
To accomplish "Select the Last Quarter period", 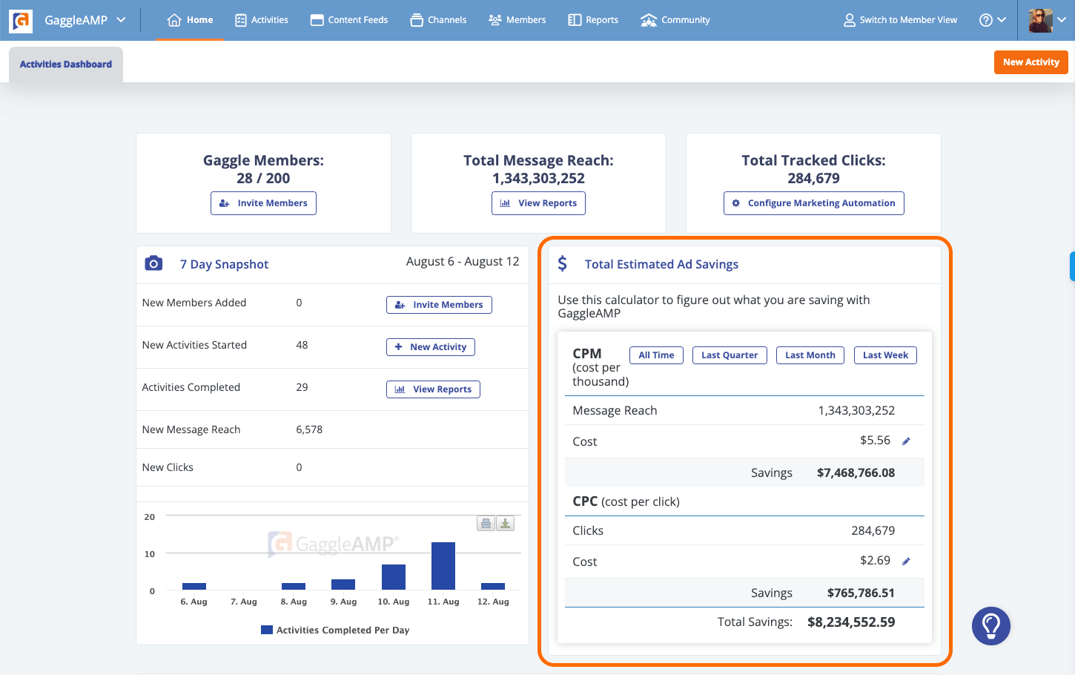I will pos(730,355).
